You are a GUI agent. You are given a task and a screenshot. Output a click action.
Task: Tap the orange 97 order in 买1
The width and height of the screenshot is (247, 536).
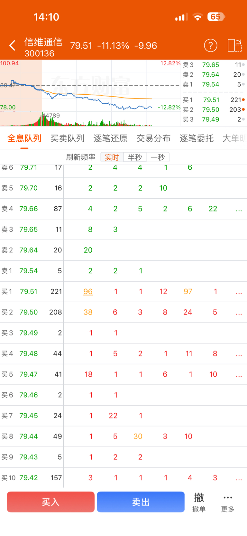[x=188, y=292]
